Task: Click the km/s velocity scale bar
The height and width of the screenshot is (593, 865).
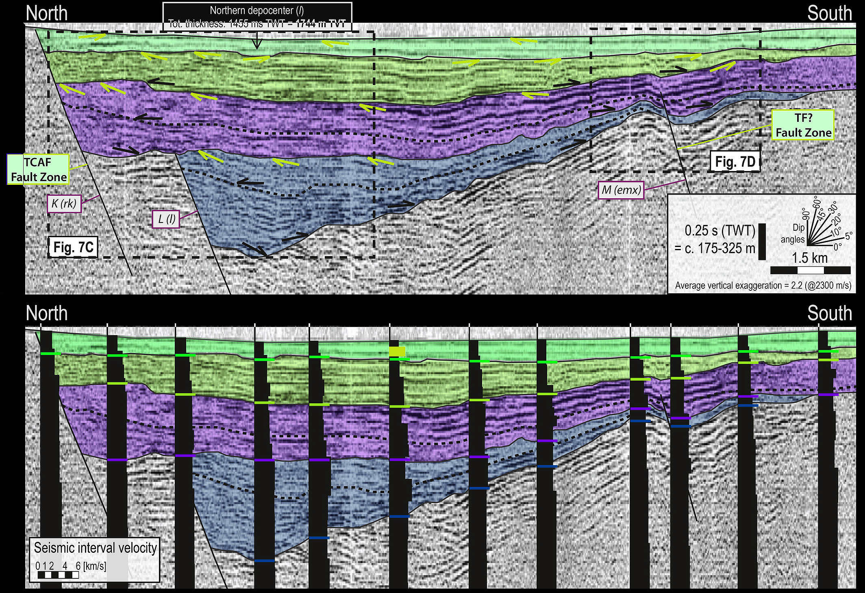Action: click(58, 575)
